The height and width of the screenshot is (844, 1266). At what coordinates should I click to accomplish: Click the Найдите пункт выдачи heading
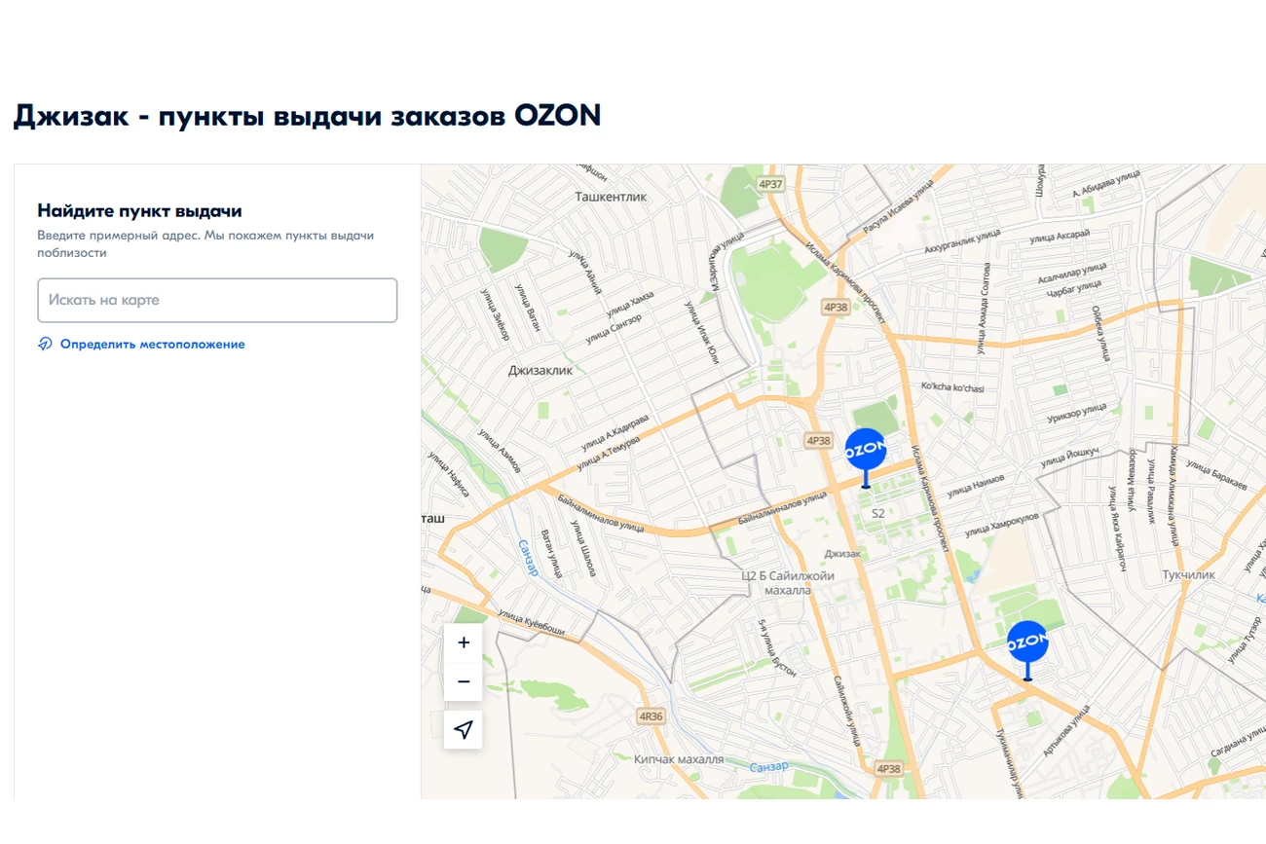pyautogui.click(x=139, y=211)
